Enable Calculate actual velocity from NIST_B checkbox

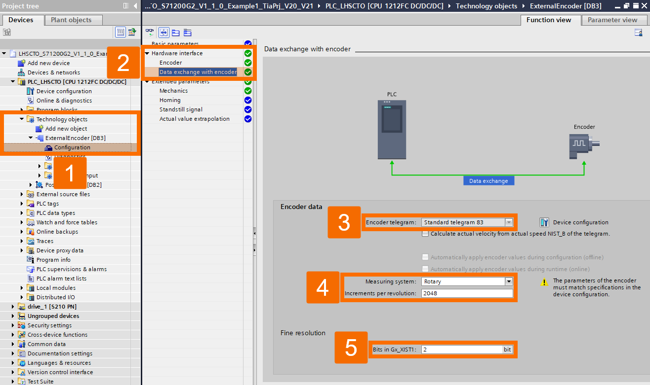pyautogui.click(x=425, y=234)
